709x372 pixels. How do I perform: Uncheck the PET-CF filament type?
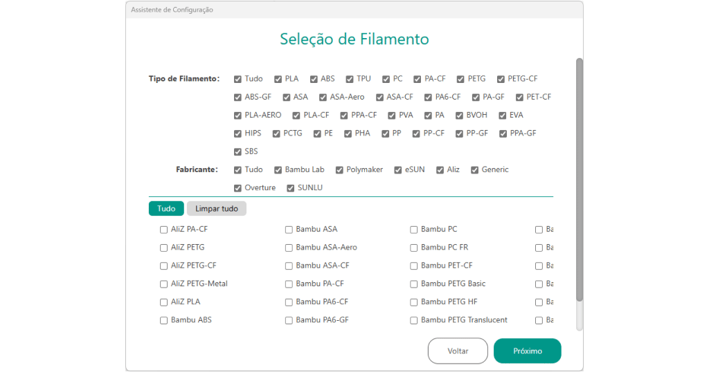[x=519, y=97]
